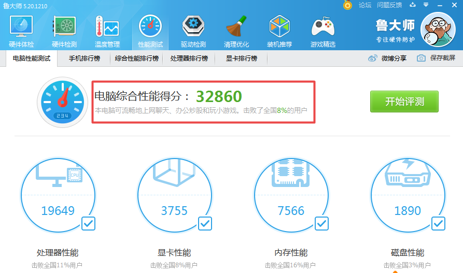Click the gold medal icon in title bar

(347, 5)
